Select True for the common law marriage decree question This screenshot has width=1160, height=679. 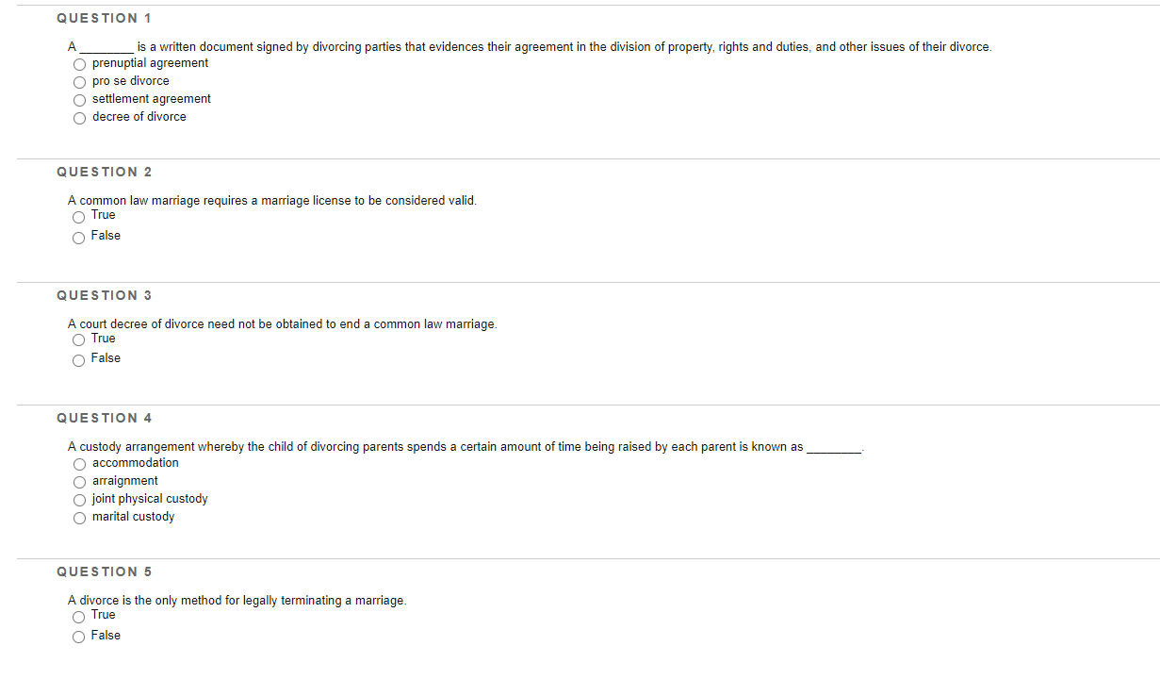click(x=78, y=339)
